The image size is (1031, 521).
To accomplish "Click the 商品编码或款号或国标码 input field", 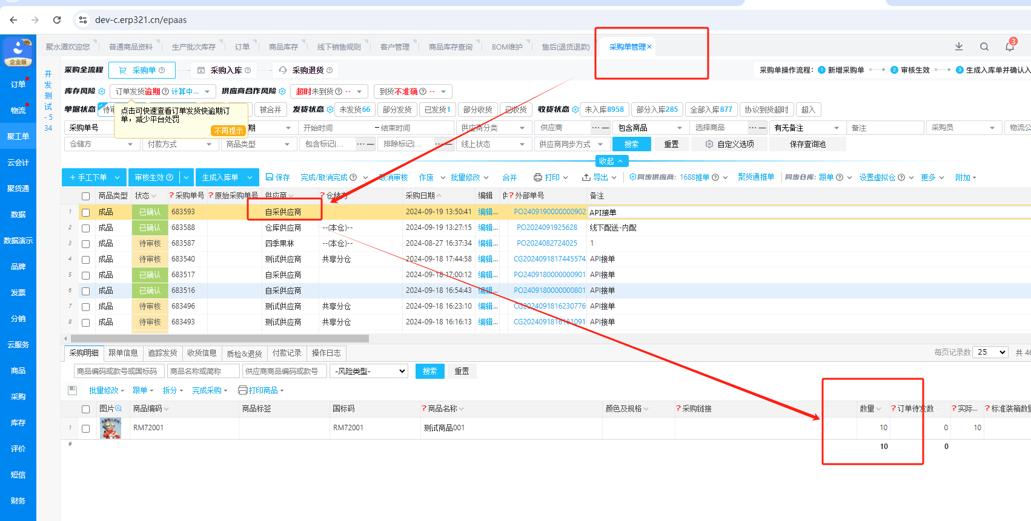I will (120, 371).
